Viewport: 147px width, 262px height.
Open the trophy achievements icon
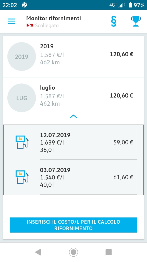(x=136, y=21)
